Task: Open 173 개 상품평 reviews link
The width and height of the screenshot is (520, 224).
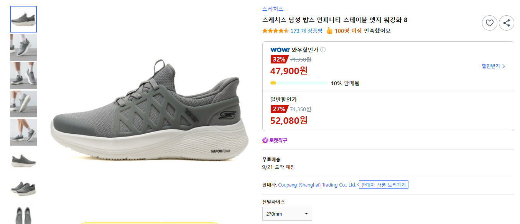Action: (x=306, y=31)
